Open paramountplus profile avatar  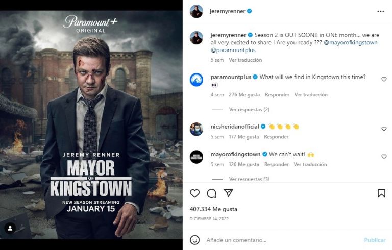(197, 80)
